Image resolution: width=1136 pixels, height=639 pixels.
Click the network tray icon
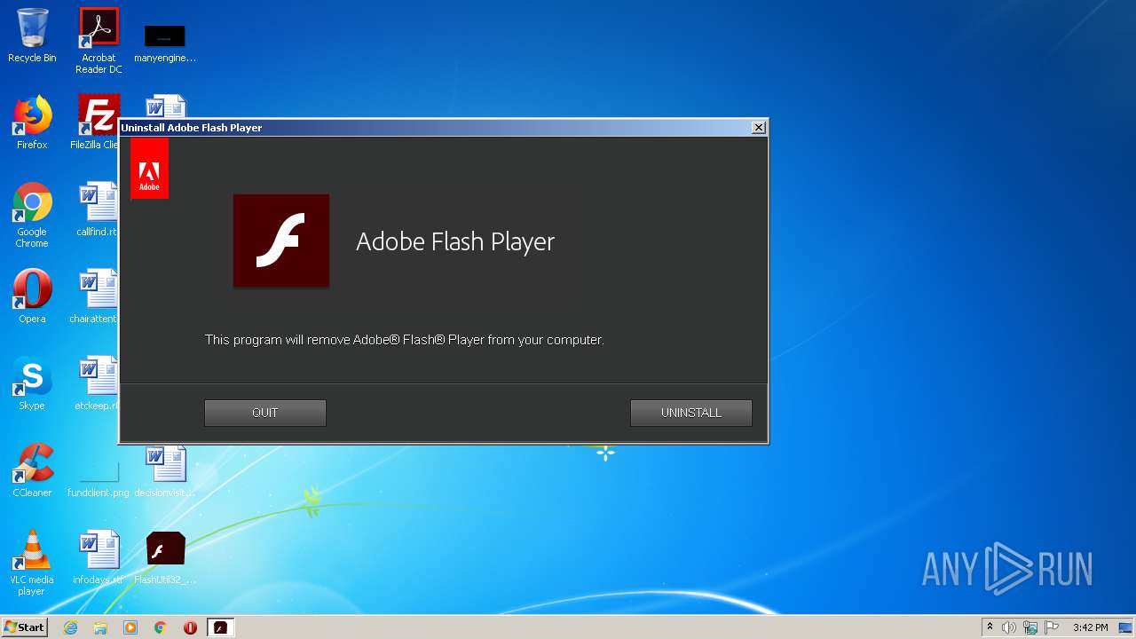[x=1030, y=627]
